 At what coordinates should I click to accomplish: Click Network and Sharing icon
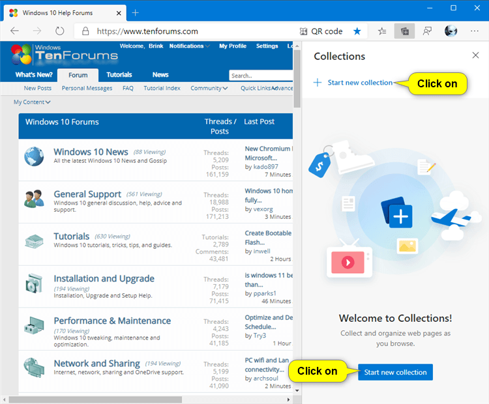(34, 368)
